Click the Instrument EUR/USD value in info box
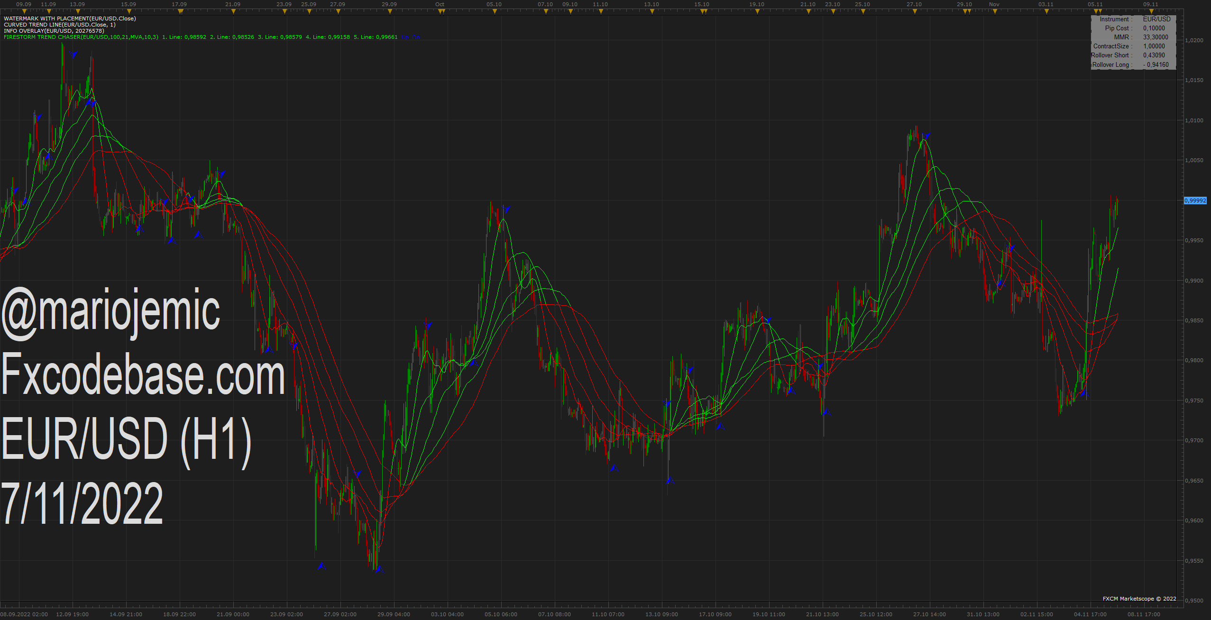 click(1156, 19)
